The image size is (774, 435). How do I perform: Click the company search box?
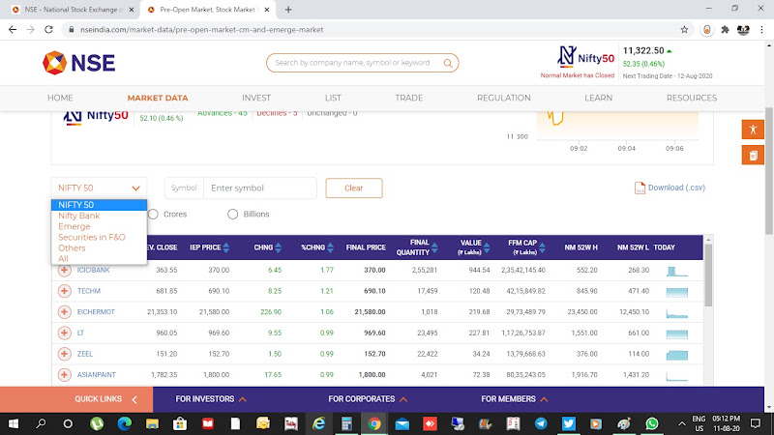click(x=362, y=63)
